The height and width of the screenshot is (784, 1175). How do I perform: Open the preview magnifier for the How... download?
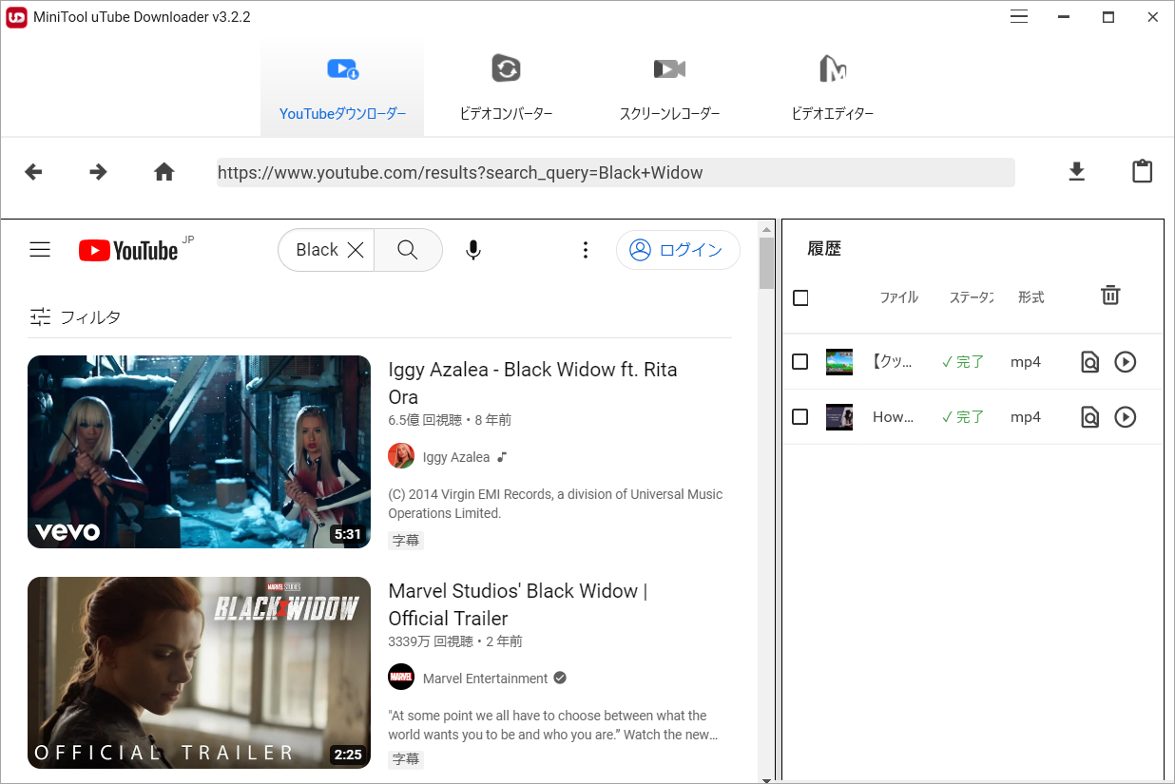tap(1089, 416)
